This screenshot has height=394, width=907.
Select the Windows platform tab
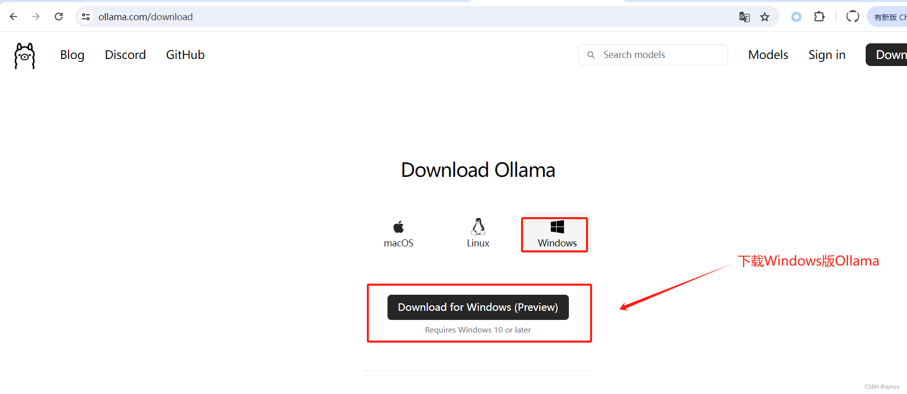point(557,234)
